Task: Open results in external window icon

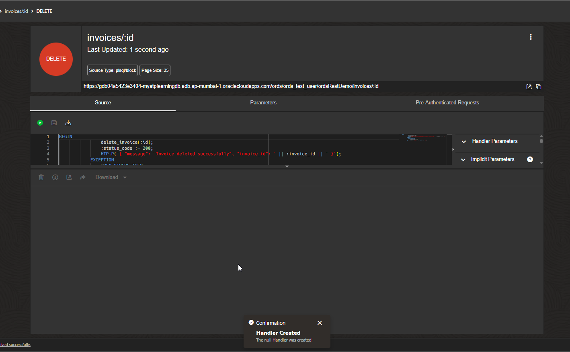Action: point(69,177)
